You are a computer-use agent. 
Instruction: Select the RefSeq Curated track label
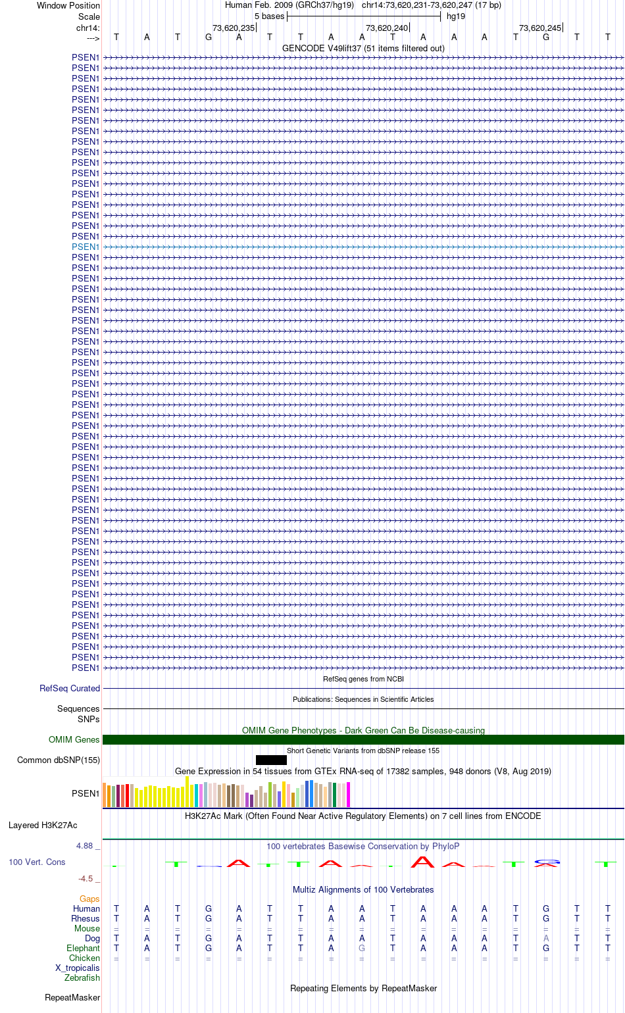click(70, 688)
